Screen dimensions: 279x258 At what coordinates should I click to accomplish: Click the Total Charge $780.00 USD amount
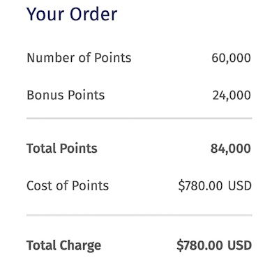click(x=214, y=245)
